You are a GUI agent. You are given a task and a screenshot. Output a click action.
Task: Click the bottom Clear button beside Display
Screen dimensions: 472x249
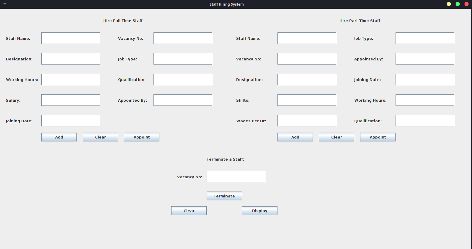189,211
